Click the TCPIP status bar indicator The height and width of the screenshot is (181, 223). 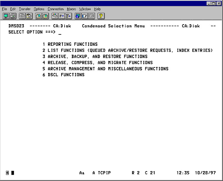104,173
